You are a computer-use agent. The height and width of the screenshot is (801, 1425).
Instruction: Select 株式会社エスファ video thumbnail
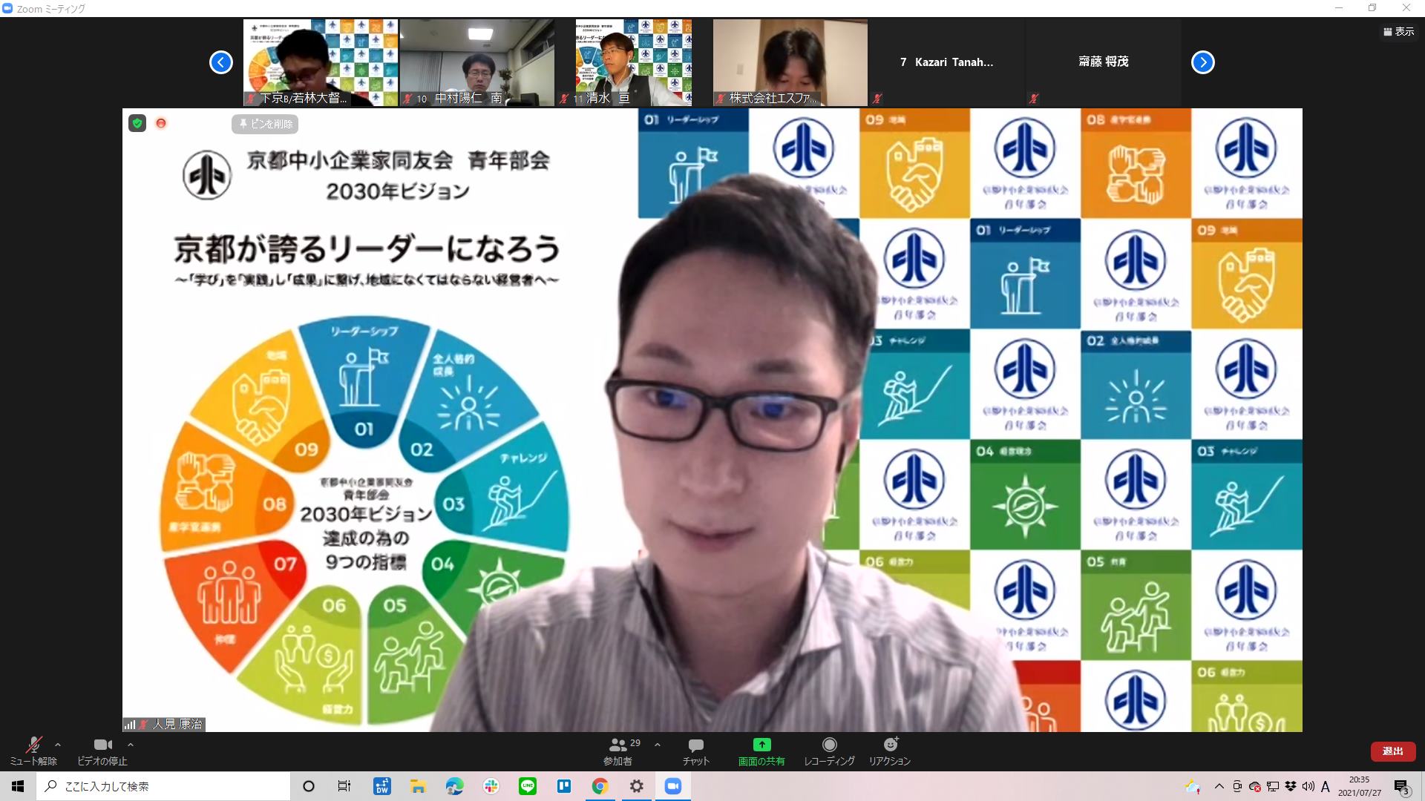(x=790, y=62)
